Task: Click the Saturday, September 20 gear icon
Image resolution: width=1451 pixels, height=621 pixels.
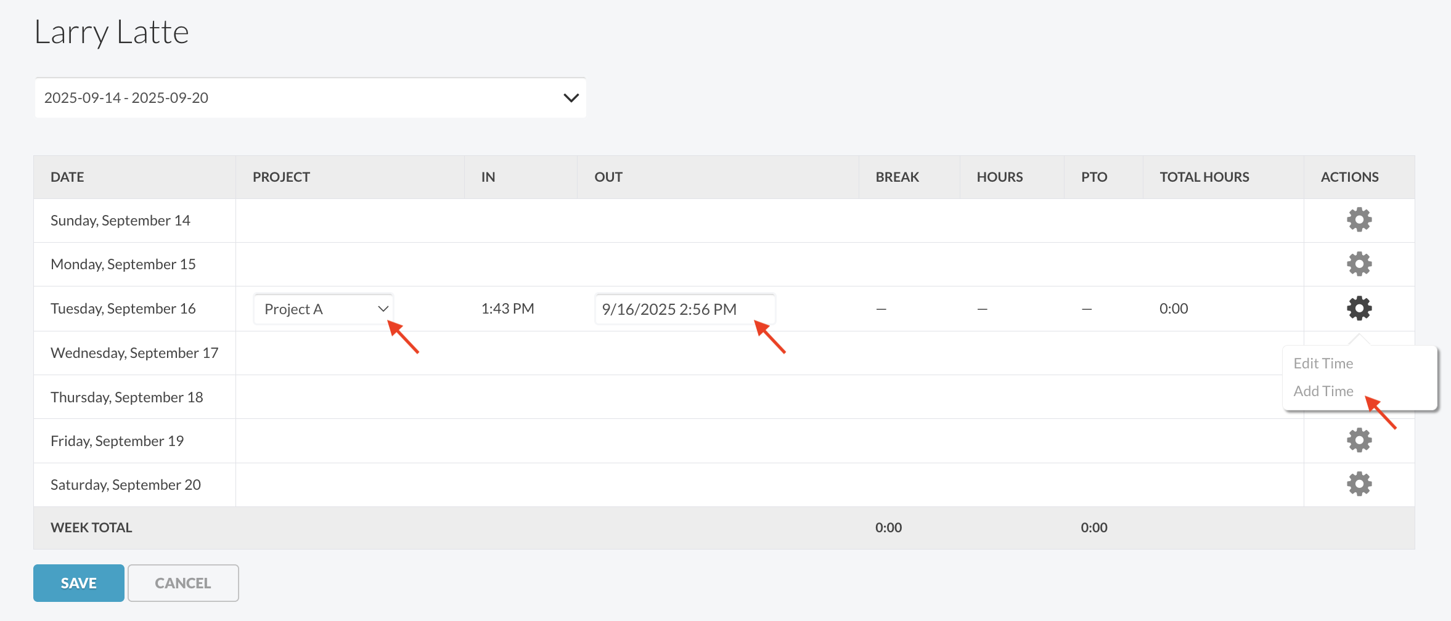Action: point(1359,484)
